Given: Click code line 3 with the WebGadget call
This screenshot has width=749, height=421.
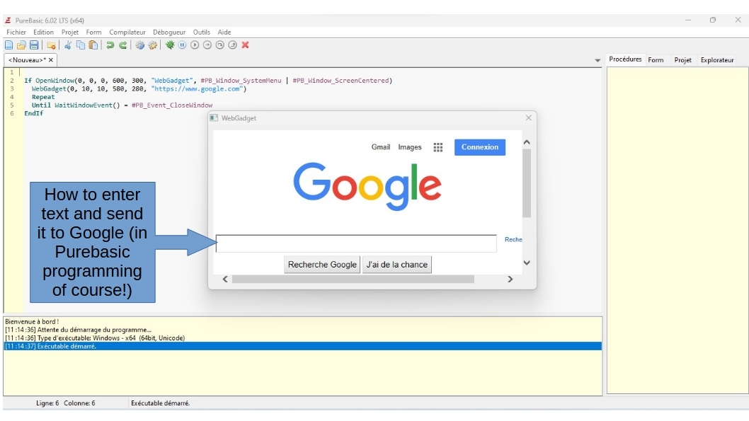Looking at the screenshot, I should [139, 88].
